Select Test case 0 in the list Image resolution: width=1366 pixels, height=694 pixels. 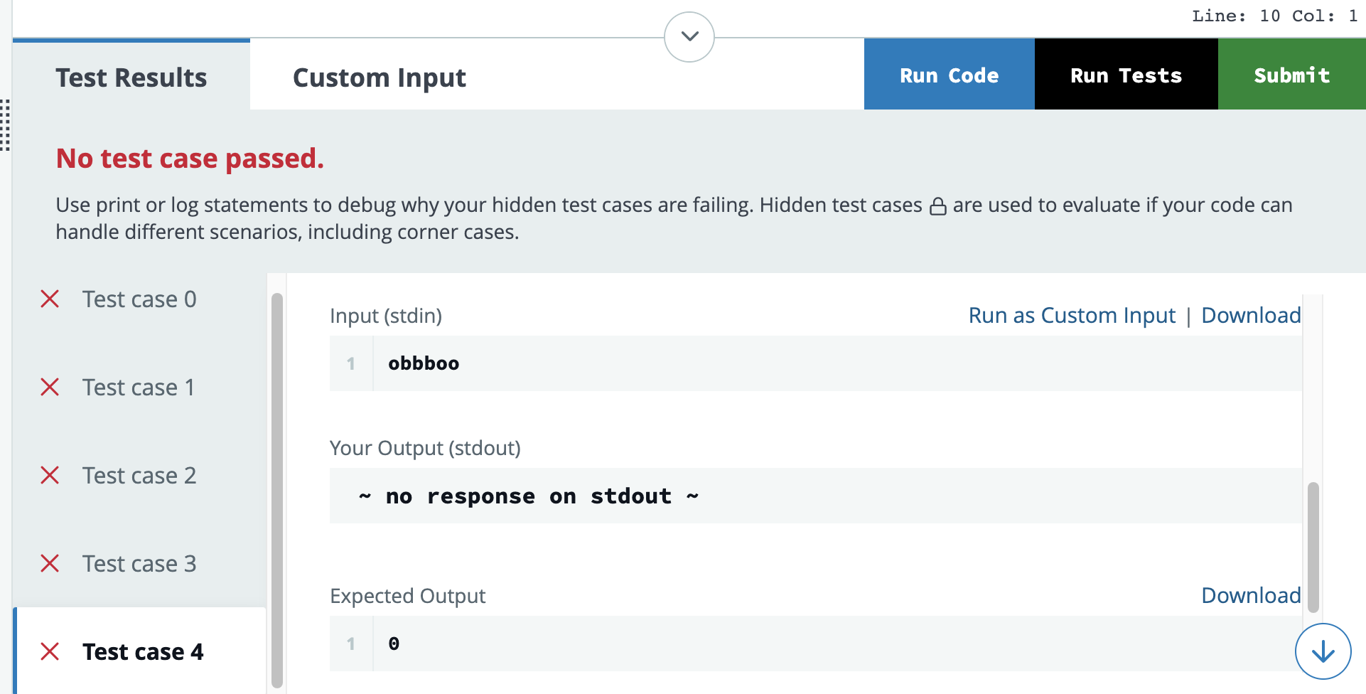[139, 299]
